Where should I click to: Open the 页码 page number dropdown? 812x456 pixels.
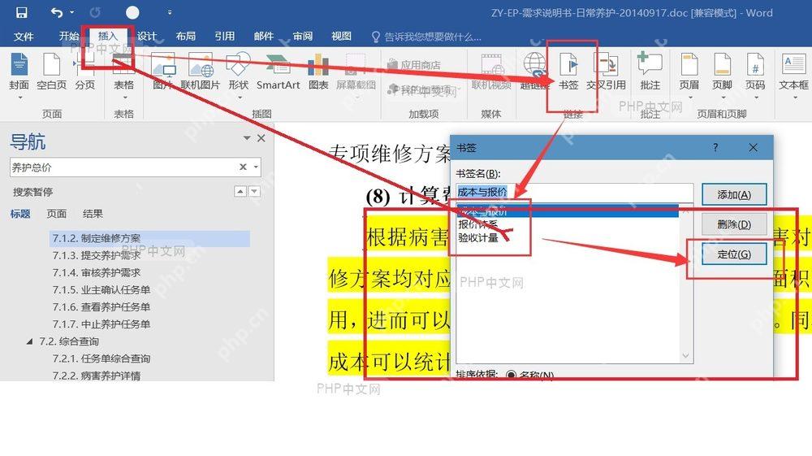(755, 75)
